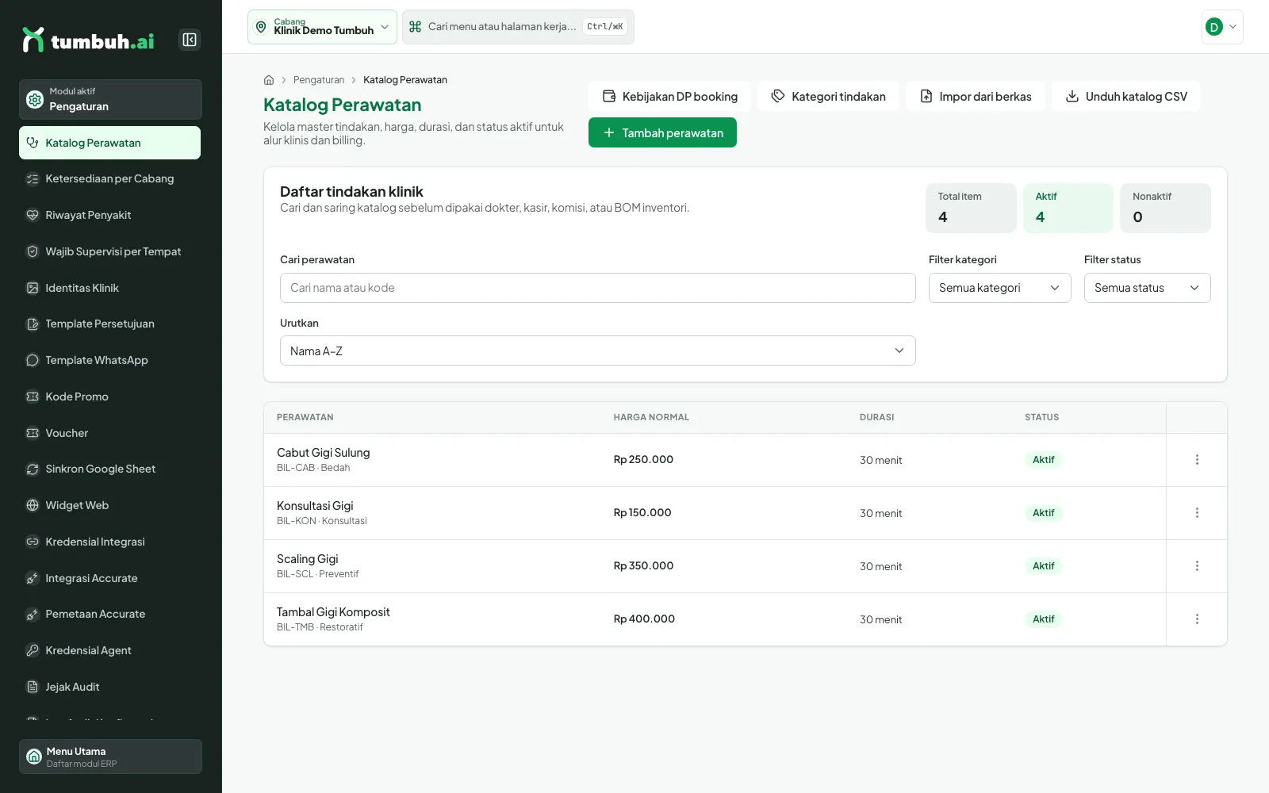
Task: Focus the Cari nama atau kode field
Action: [x=597, y=288]
